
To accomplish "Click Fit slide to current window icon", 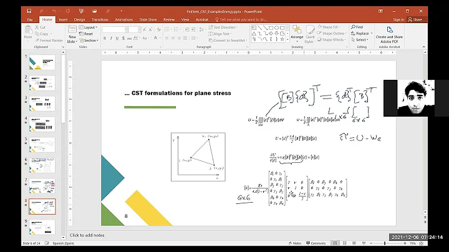I will point(421,243).
